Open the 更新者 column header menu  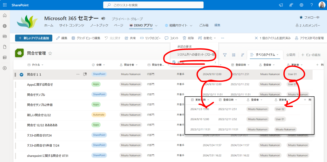coord(295,65)
